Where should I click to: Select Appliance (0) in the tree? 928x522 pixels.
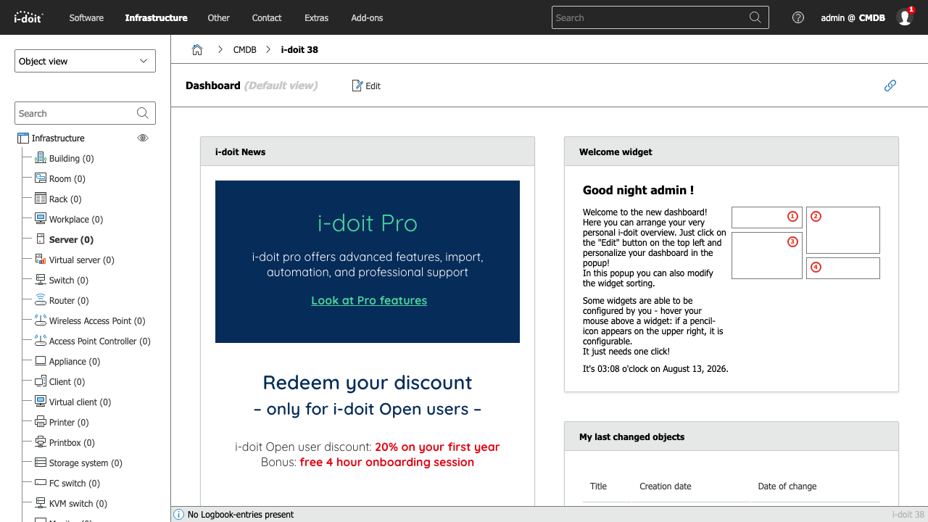75,361
